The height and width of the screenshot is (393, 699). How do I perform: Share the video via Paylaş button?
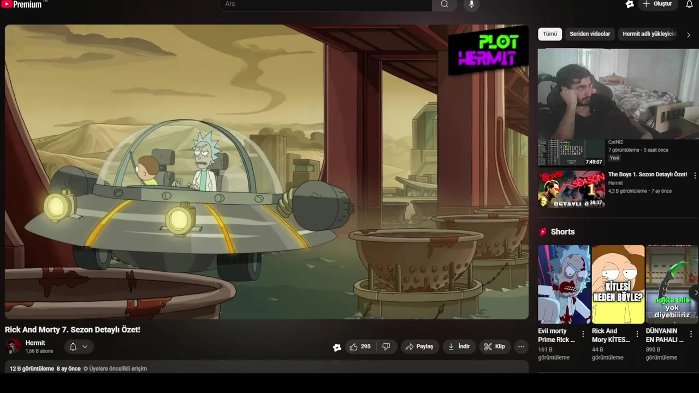[x=419, y=347]
